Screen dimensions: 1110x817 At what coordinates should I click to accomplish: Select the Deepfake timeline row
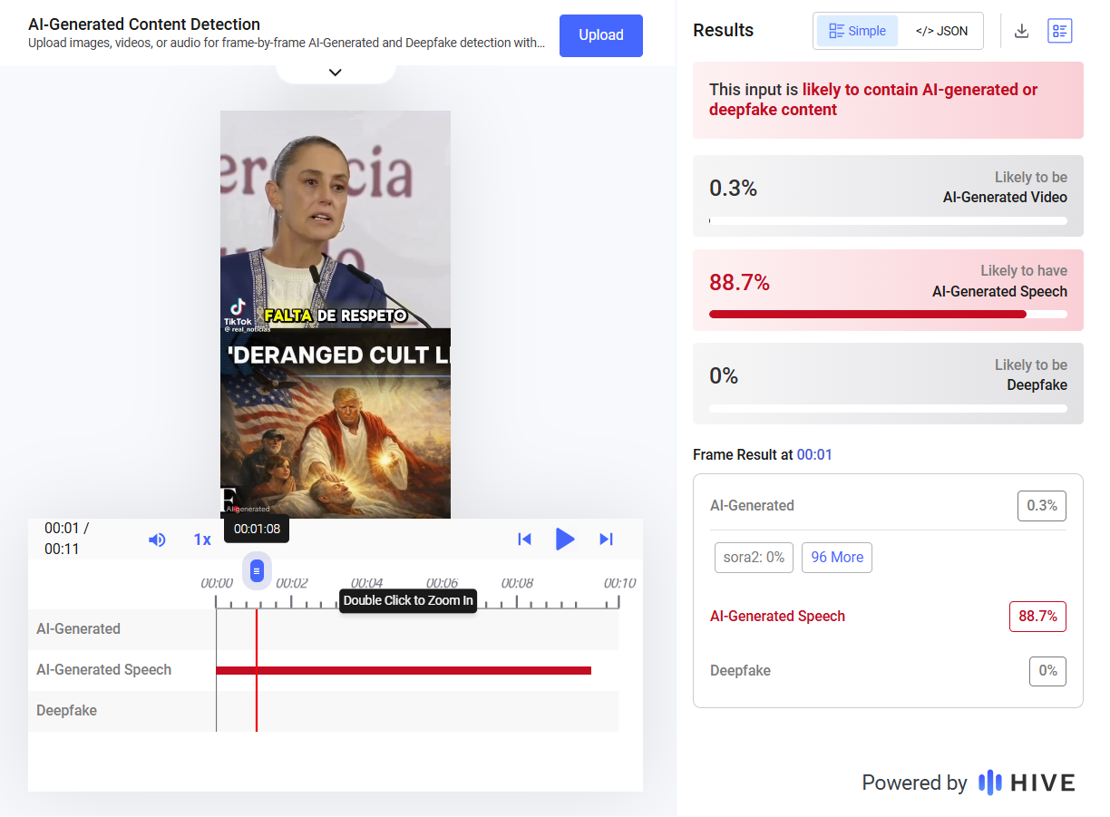pyautogui.click(x=66, y=711)
